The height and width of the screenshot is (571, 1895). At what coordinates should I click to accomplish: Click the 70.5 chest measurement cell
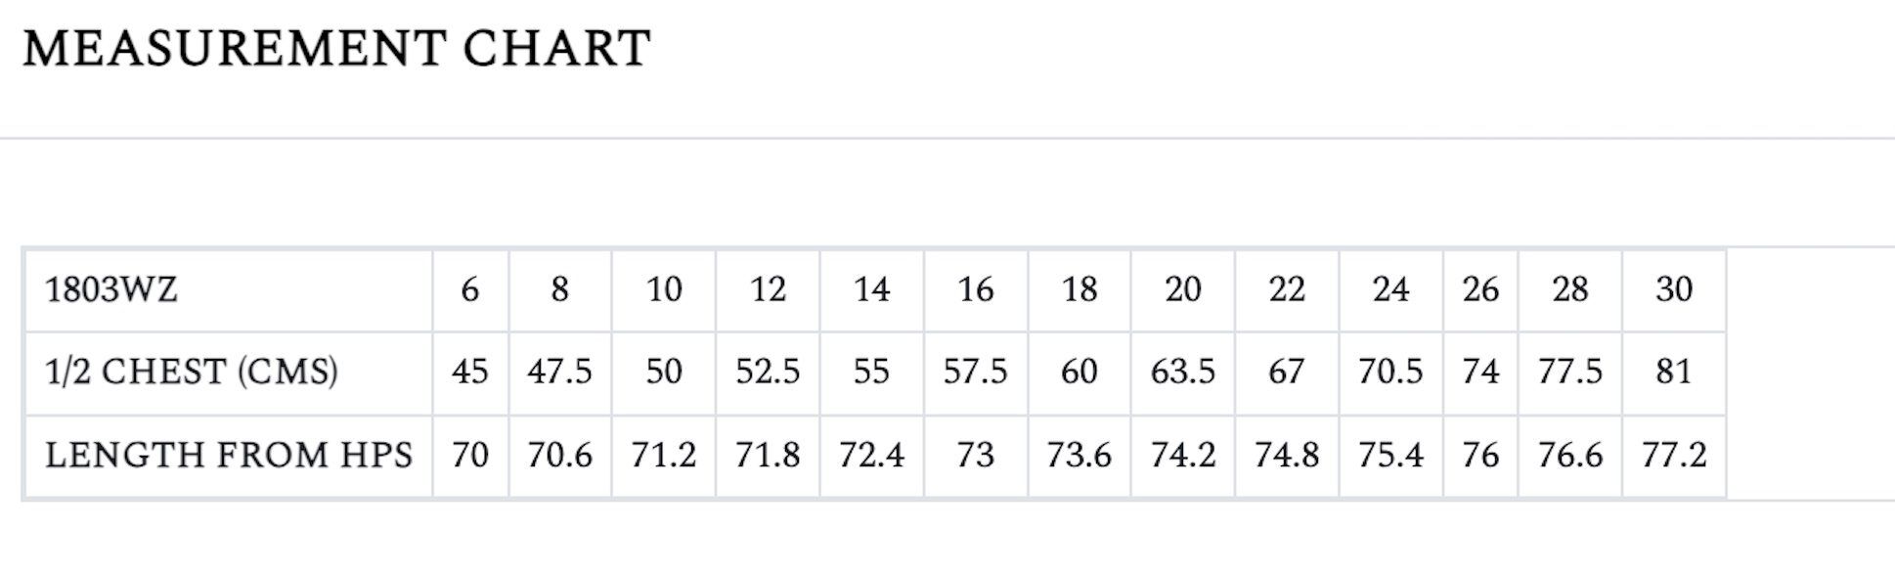coord(1390,373)
